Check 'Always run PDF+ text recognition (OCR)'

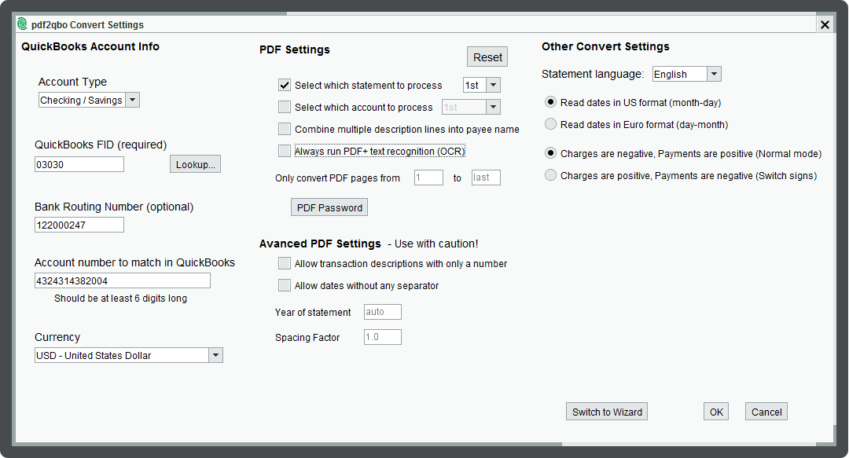pos(285,151)
